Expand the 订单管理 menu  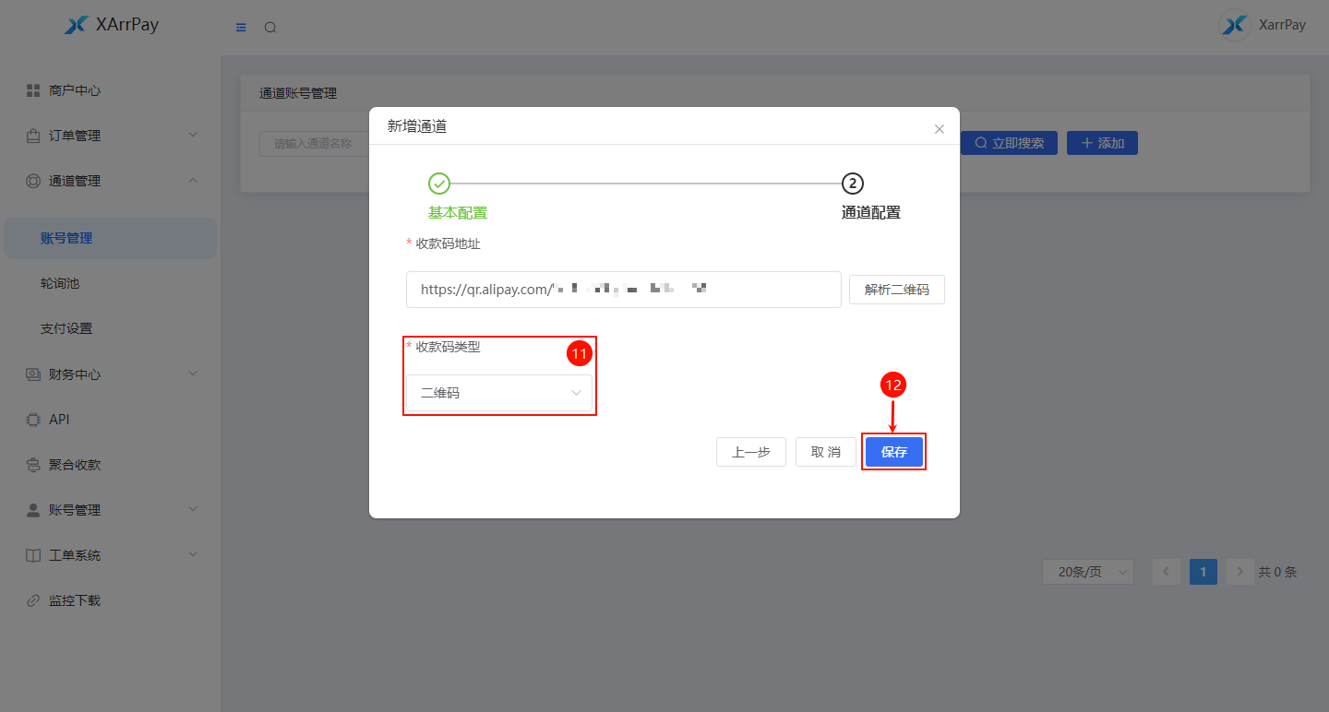[x=110, y=136]
